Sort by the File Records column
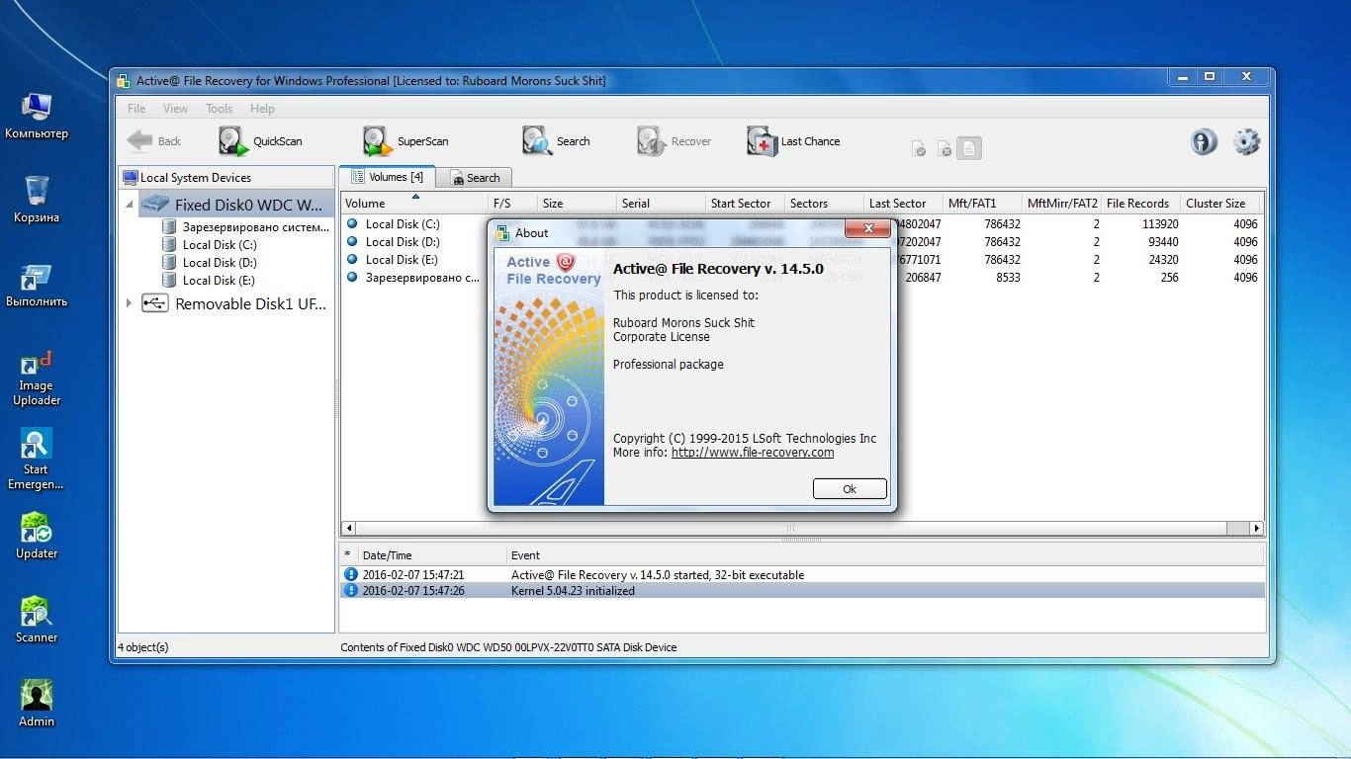The image size is (1351, 759). (1141, 204)
